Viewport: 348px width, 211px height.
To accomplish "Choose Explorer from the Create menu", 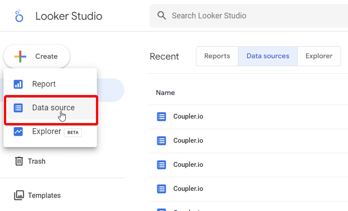I will pyautogui.click(x=50, y=131).
